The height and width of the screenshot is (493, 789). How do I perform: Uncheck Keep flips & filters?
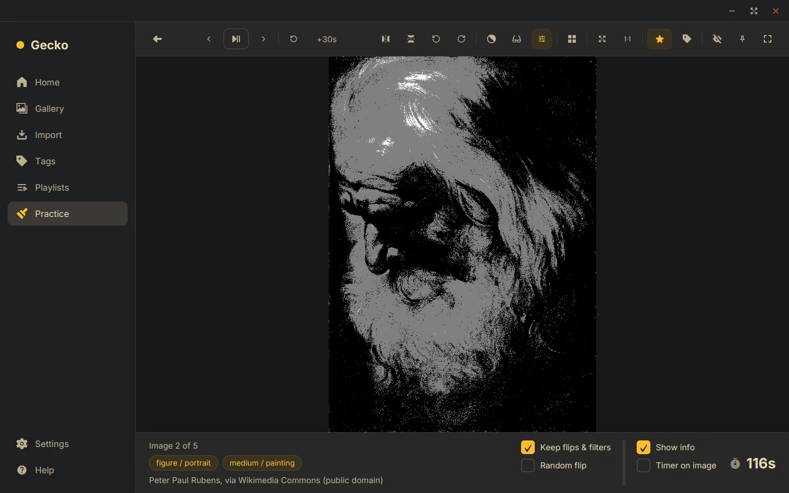coord(528,448)
